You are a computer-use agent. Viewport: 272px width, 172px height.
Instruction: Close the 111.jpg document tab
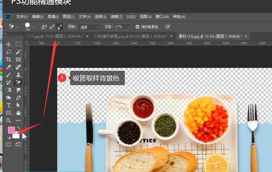[x=87, y=36]
